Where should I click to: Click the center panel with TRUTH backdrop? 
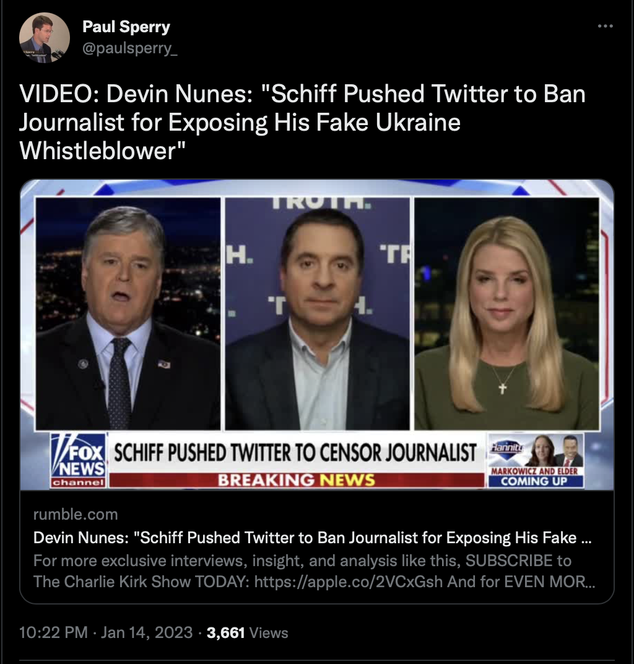pos(317,314)
